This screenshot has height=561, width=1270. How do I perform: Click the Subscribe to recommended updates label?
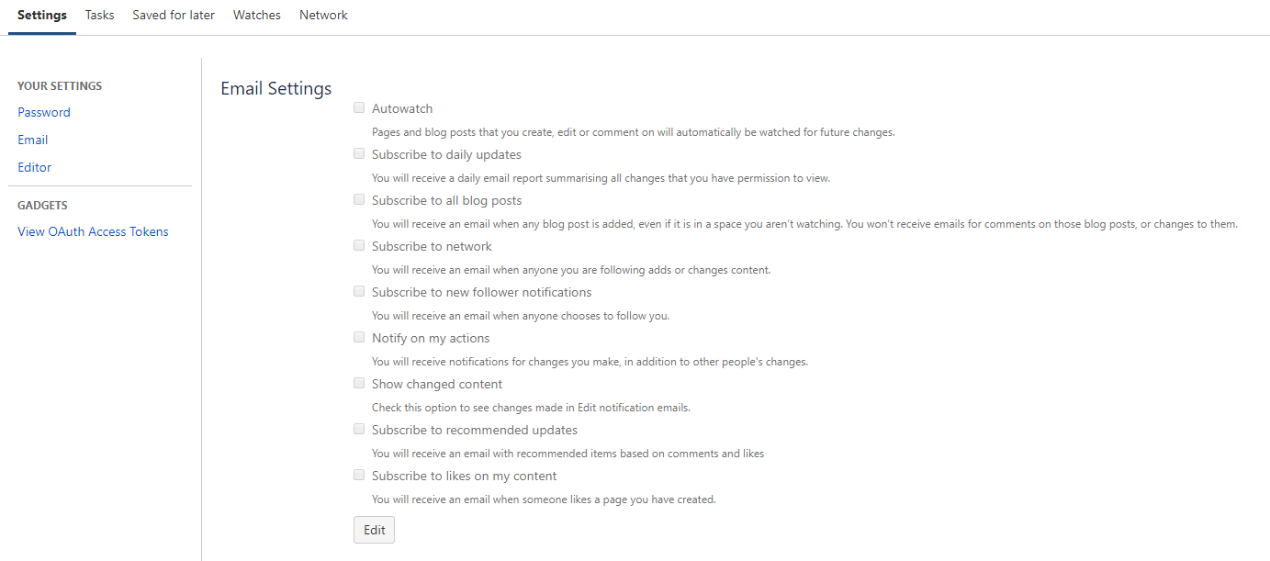pyautogui.click(x=475, y=430)
